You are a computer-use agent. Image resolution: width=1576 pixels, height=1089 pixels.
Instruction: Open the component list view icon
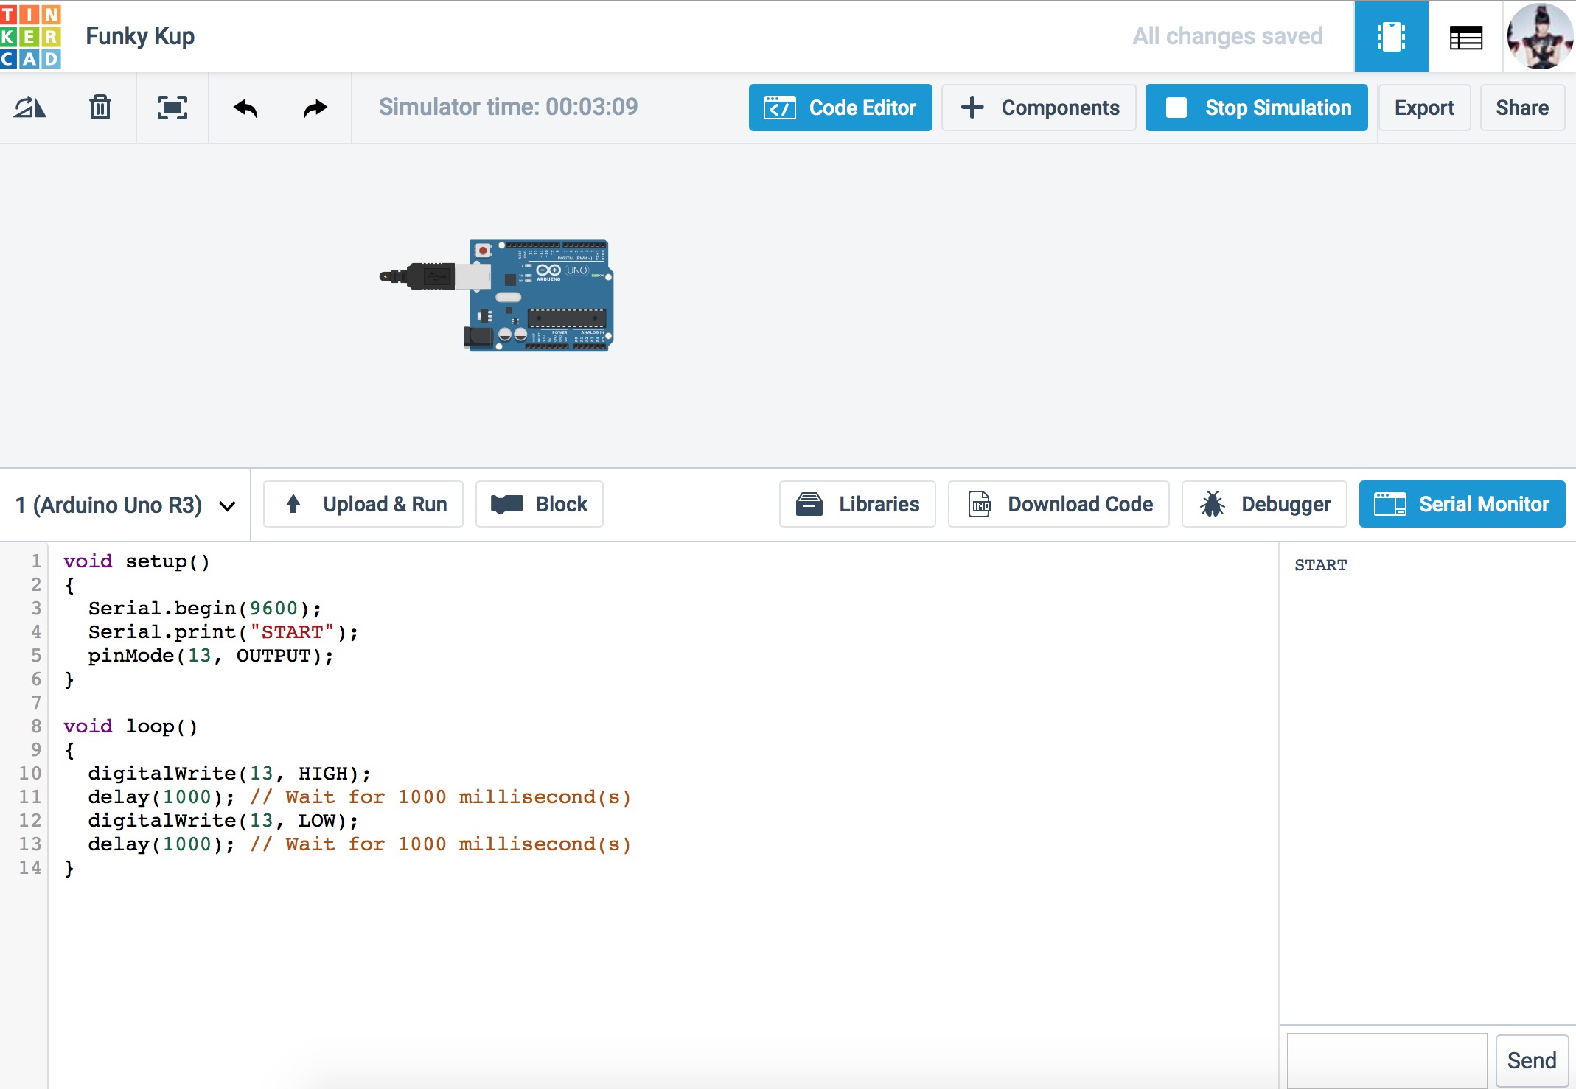point(1465,37)
